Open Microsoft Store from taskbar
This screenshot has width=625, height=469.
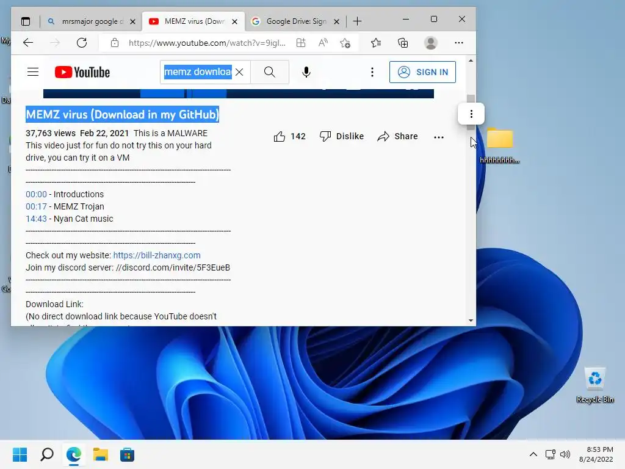(x=127, y=454)
